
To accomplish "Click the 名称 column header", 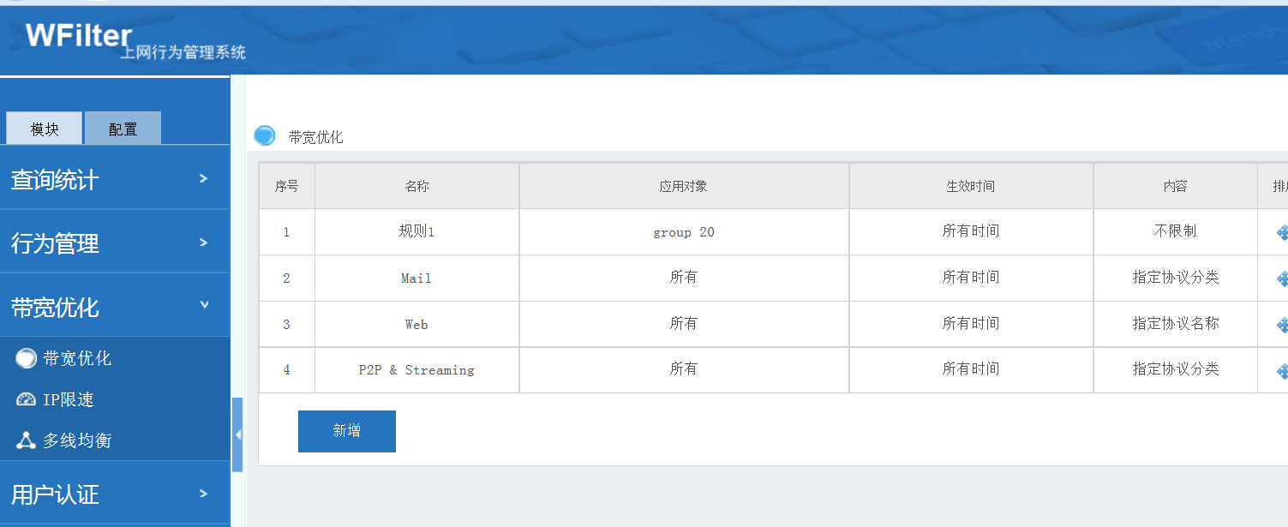I will 416,186.
